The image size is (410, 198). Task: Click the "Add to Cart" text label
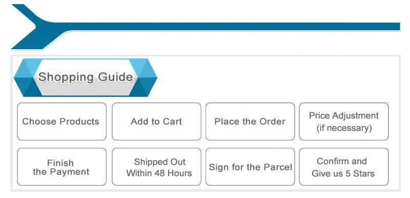(156, 122)
